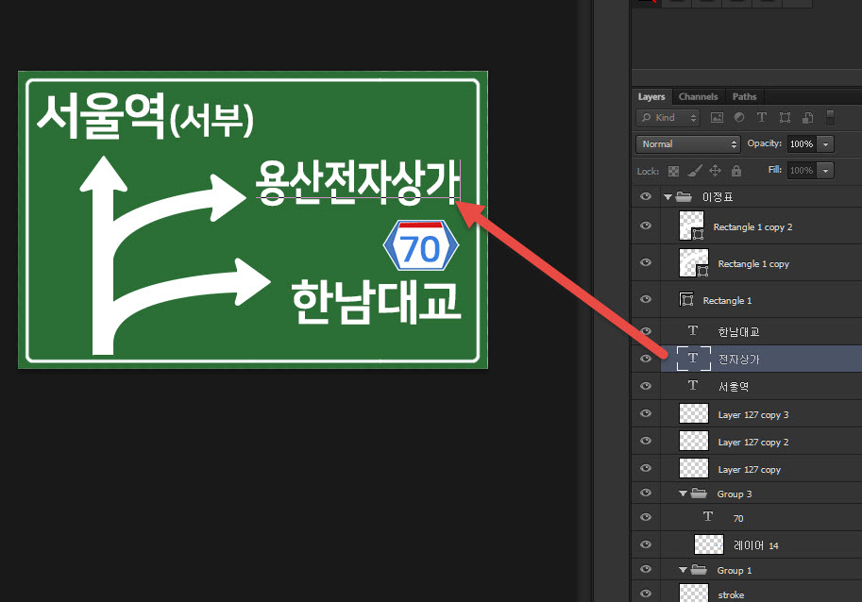Open the Opacity slider dropdown arrow
The width and height of the screenshot is (862, 602).
pyautogui.click(x=825, y=144)
